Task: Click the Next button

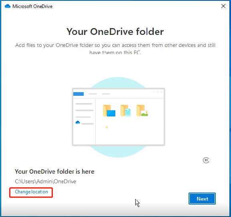Action: pyautogui.click(x=202, y=199)
